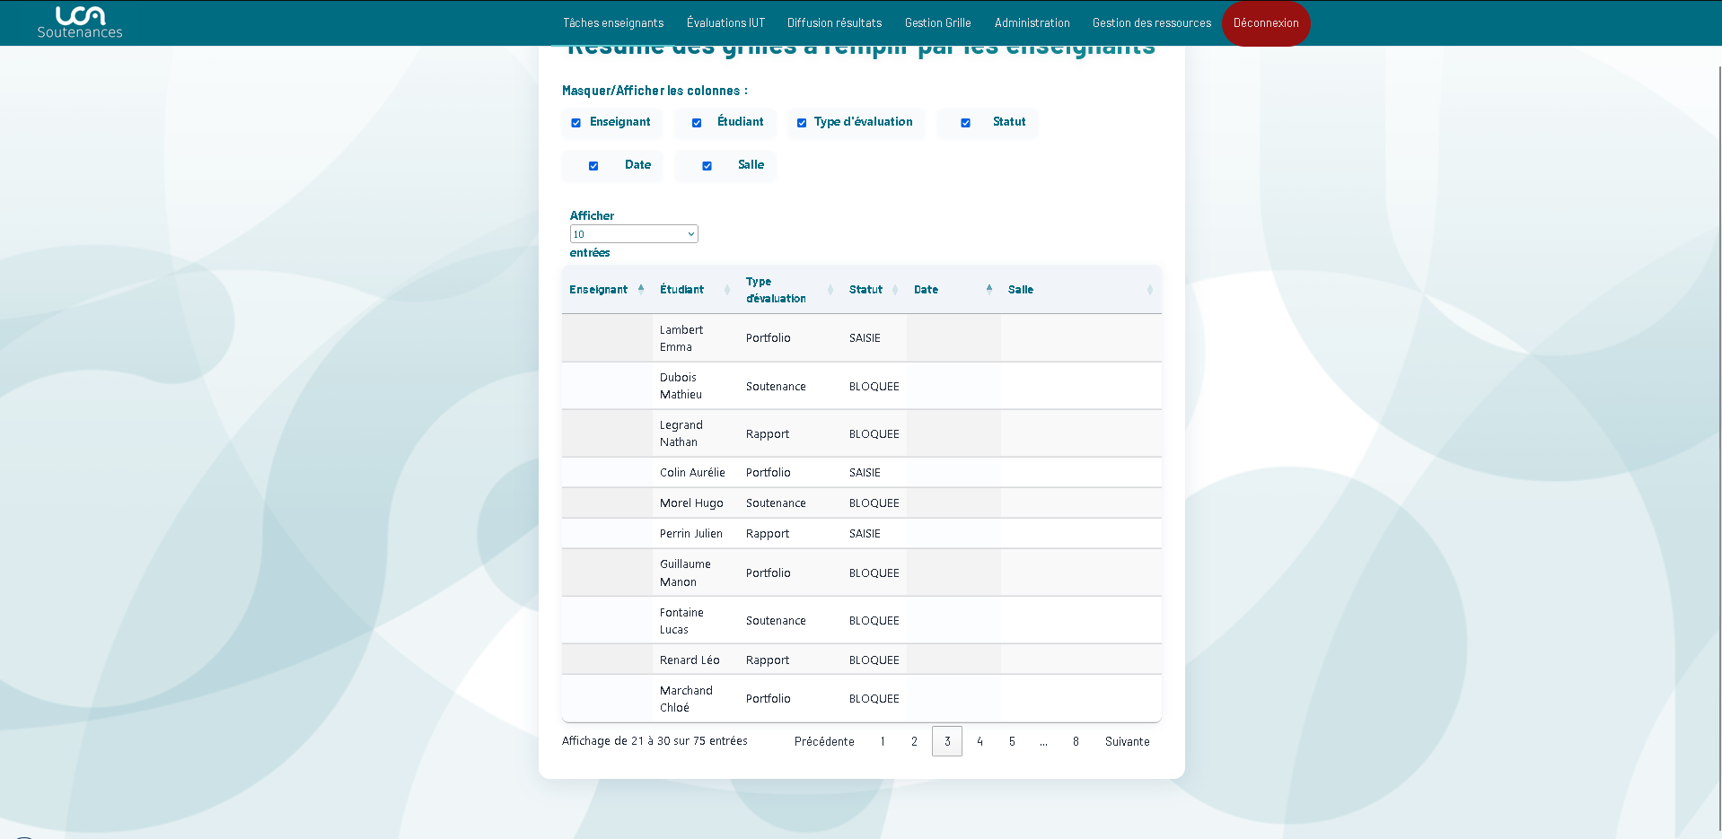Open the Afficher entries dropdown
The width and height of the screenshot is (1722, 839).
[634, 234]
